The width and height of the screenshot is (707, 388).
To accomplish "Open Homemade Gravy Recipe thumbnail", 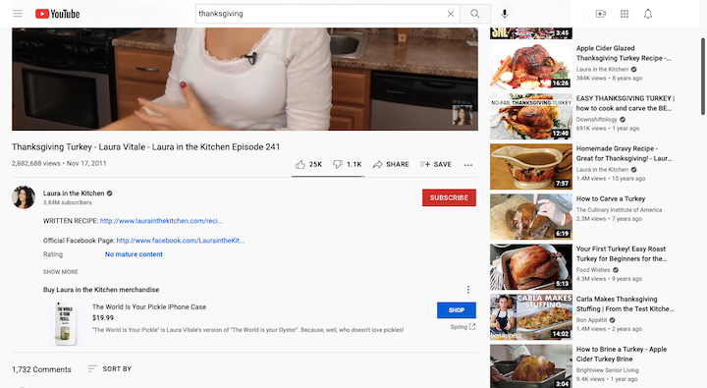I will [x=531, y=166].
